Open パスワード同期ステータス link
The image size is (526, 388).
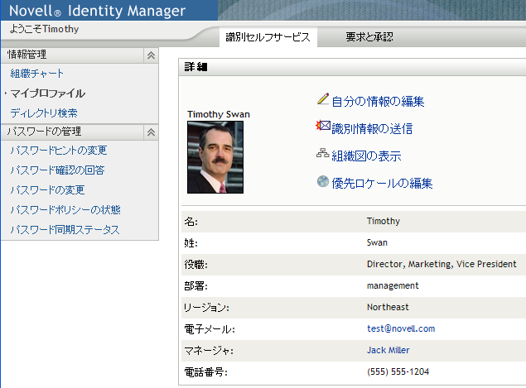pos(65,229)
